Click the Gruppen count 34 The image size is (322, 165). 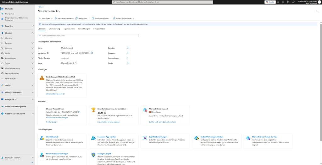(x=128, y=53)
